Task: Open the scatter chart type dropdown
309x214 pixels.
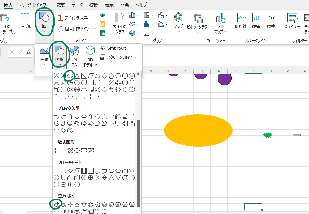Action: pos(149,33)
